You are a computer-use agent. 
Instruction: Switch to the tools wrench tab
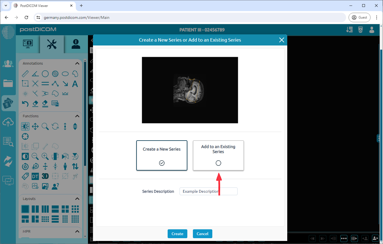pos(52,44)
